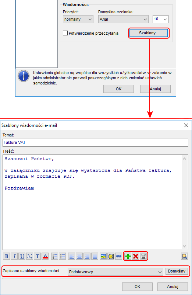Justify the message text

[95, 256]
